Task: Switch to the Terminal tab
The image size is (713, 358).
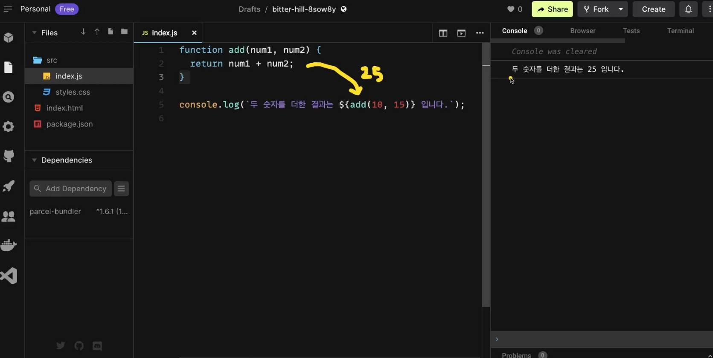Action: point(681,31)
